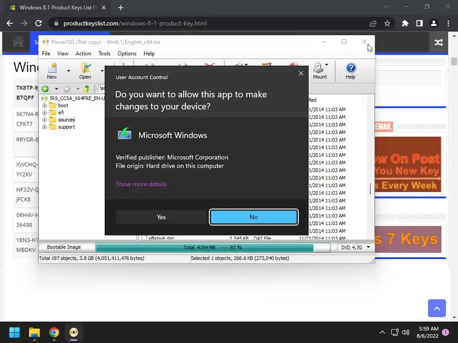Click the New toolbar icon in PowerISO
The height and width of the screenshot is (343, 458).
tap(52, 71)
